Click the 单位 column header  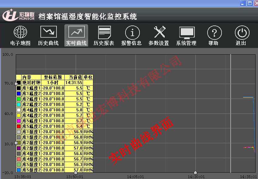point(88,77)
